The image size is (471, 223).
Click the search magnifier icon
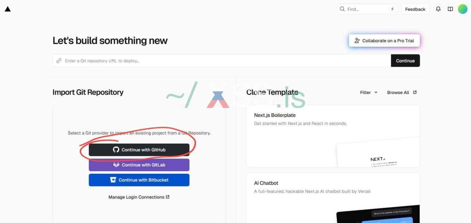tap(343, 9)
